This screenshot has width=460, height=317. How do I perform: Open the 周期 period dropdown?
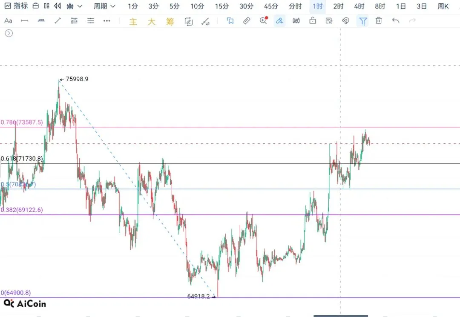click(x=104, y=6)
